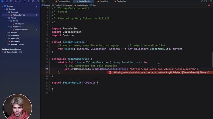The image size is (213, 119).
Task: Click line number 20 in the gutter
Action: click(x=47, y=69)
